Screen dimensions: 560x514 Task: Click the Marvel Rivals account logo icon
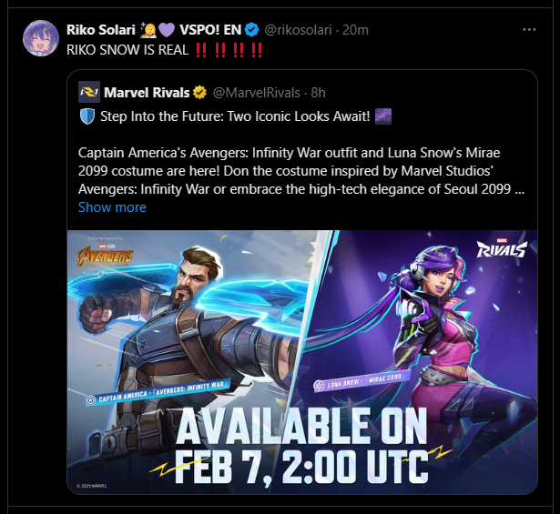(x=89, y=93)
